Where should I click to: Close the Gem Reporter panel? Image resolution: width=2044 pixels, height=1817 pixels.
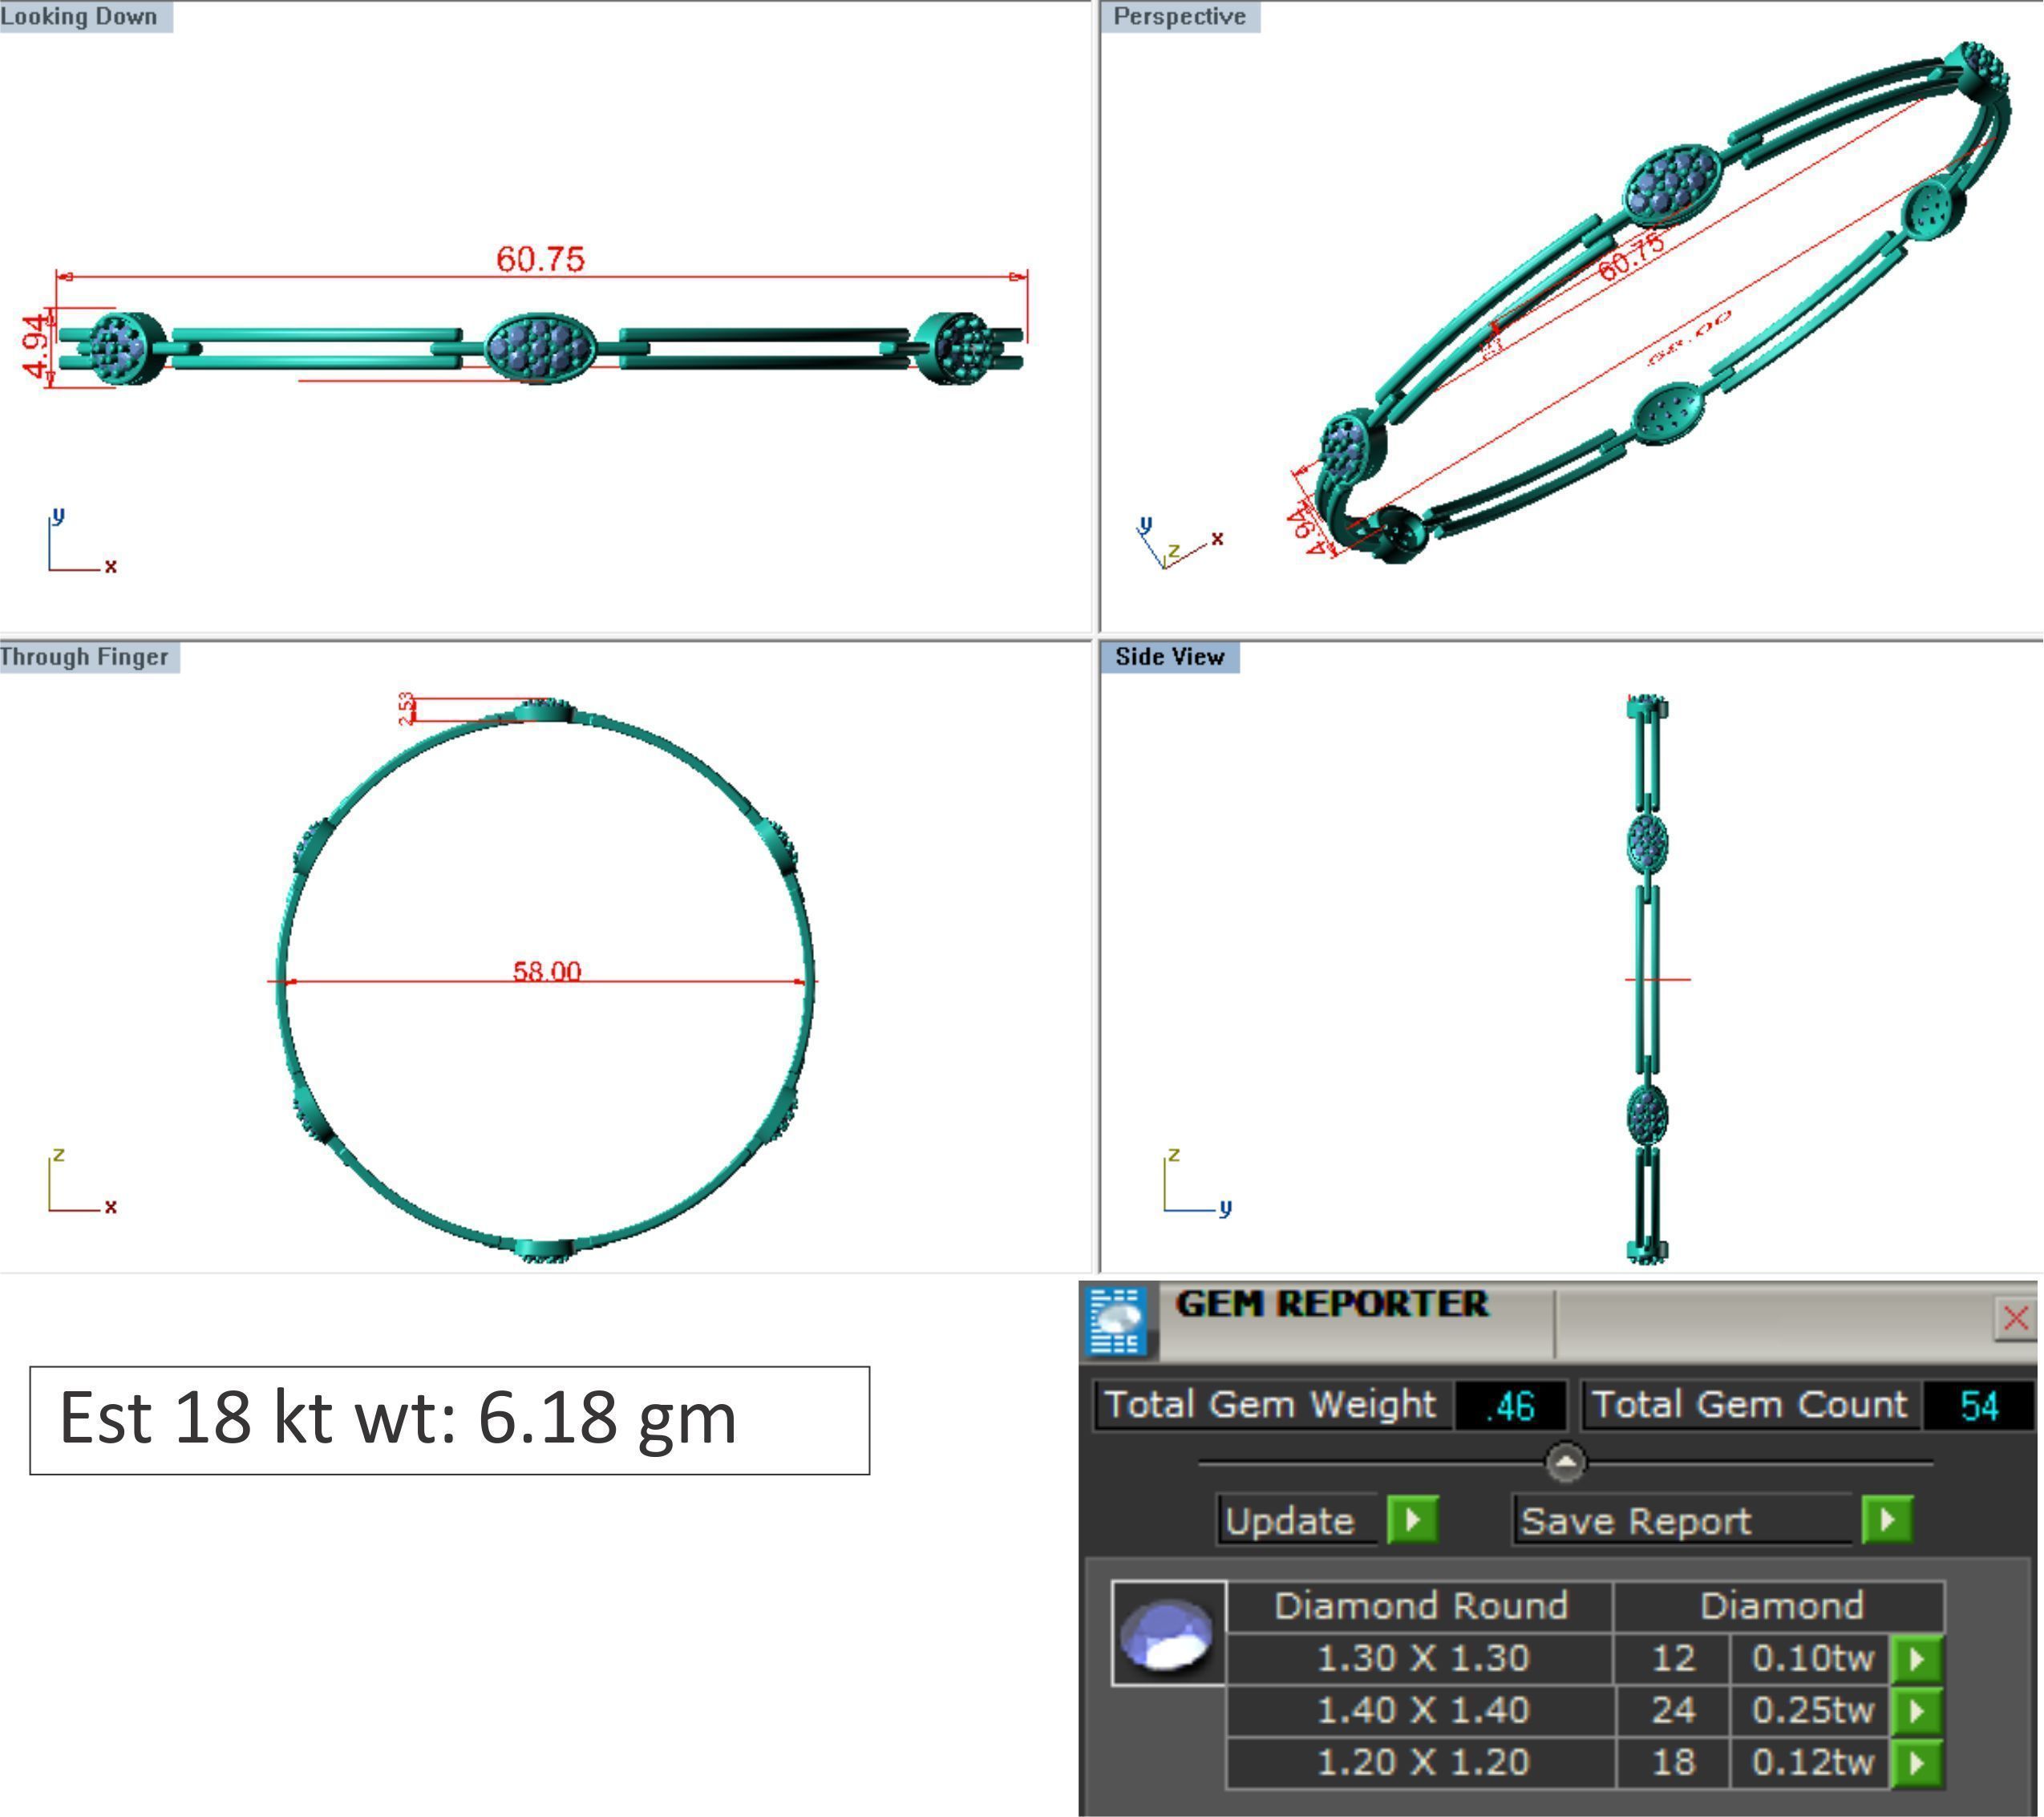click(2015, 1318)
